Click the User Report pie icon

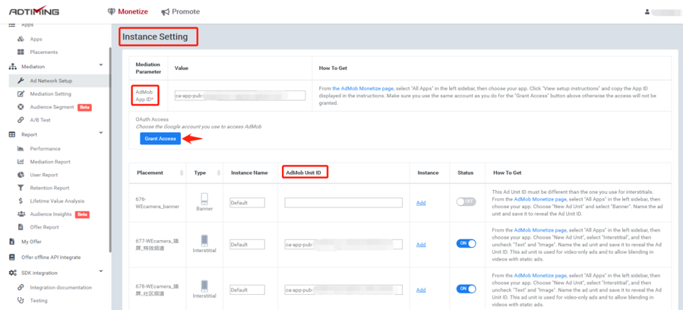pyautogui.click(x=21, y=175)
